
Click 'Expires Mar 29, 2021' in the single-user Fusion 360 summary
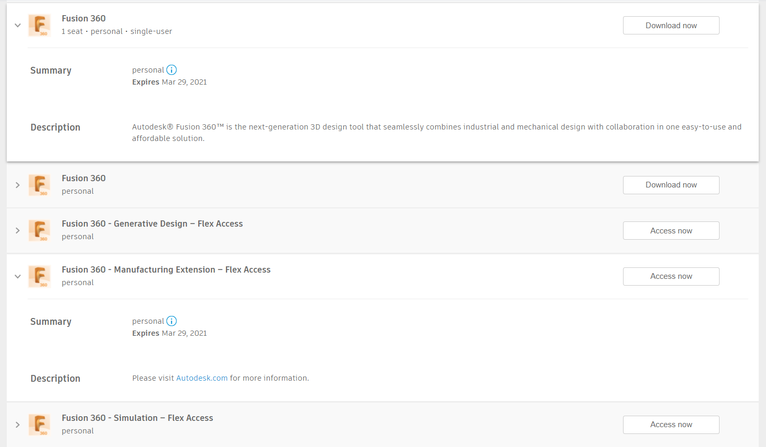tap(170, 82)
